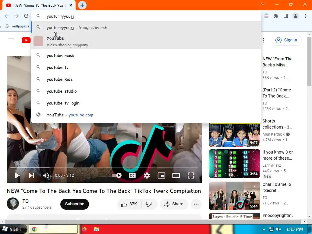The image size is (312, 234).
Task: Enable miniplayer mode
Action: (x=161, y=175)
